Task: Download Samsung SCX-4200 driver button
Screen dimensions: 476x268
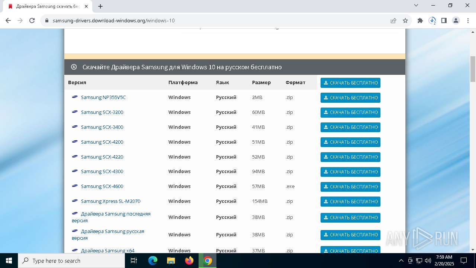Action: (350, 142)
